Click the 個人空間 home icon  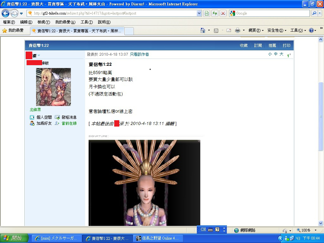point(32,117)
